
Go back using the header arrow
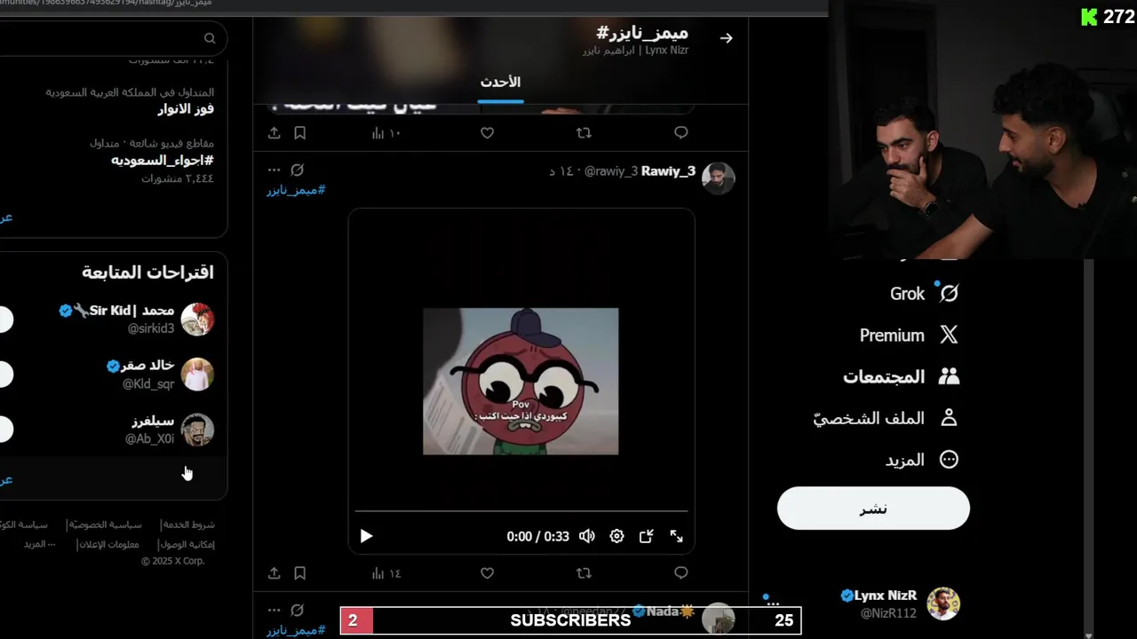[726, 38]
